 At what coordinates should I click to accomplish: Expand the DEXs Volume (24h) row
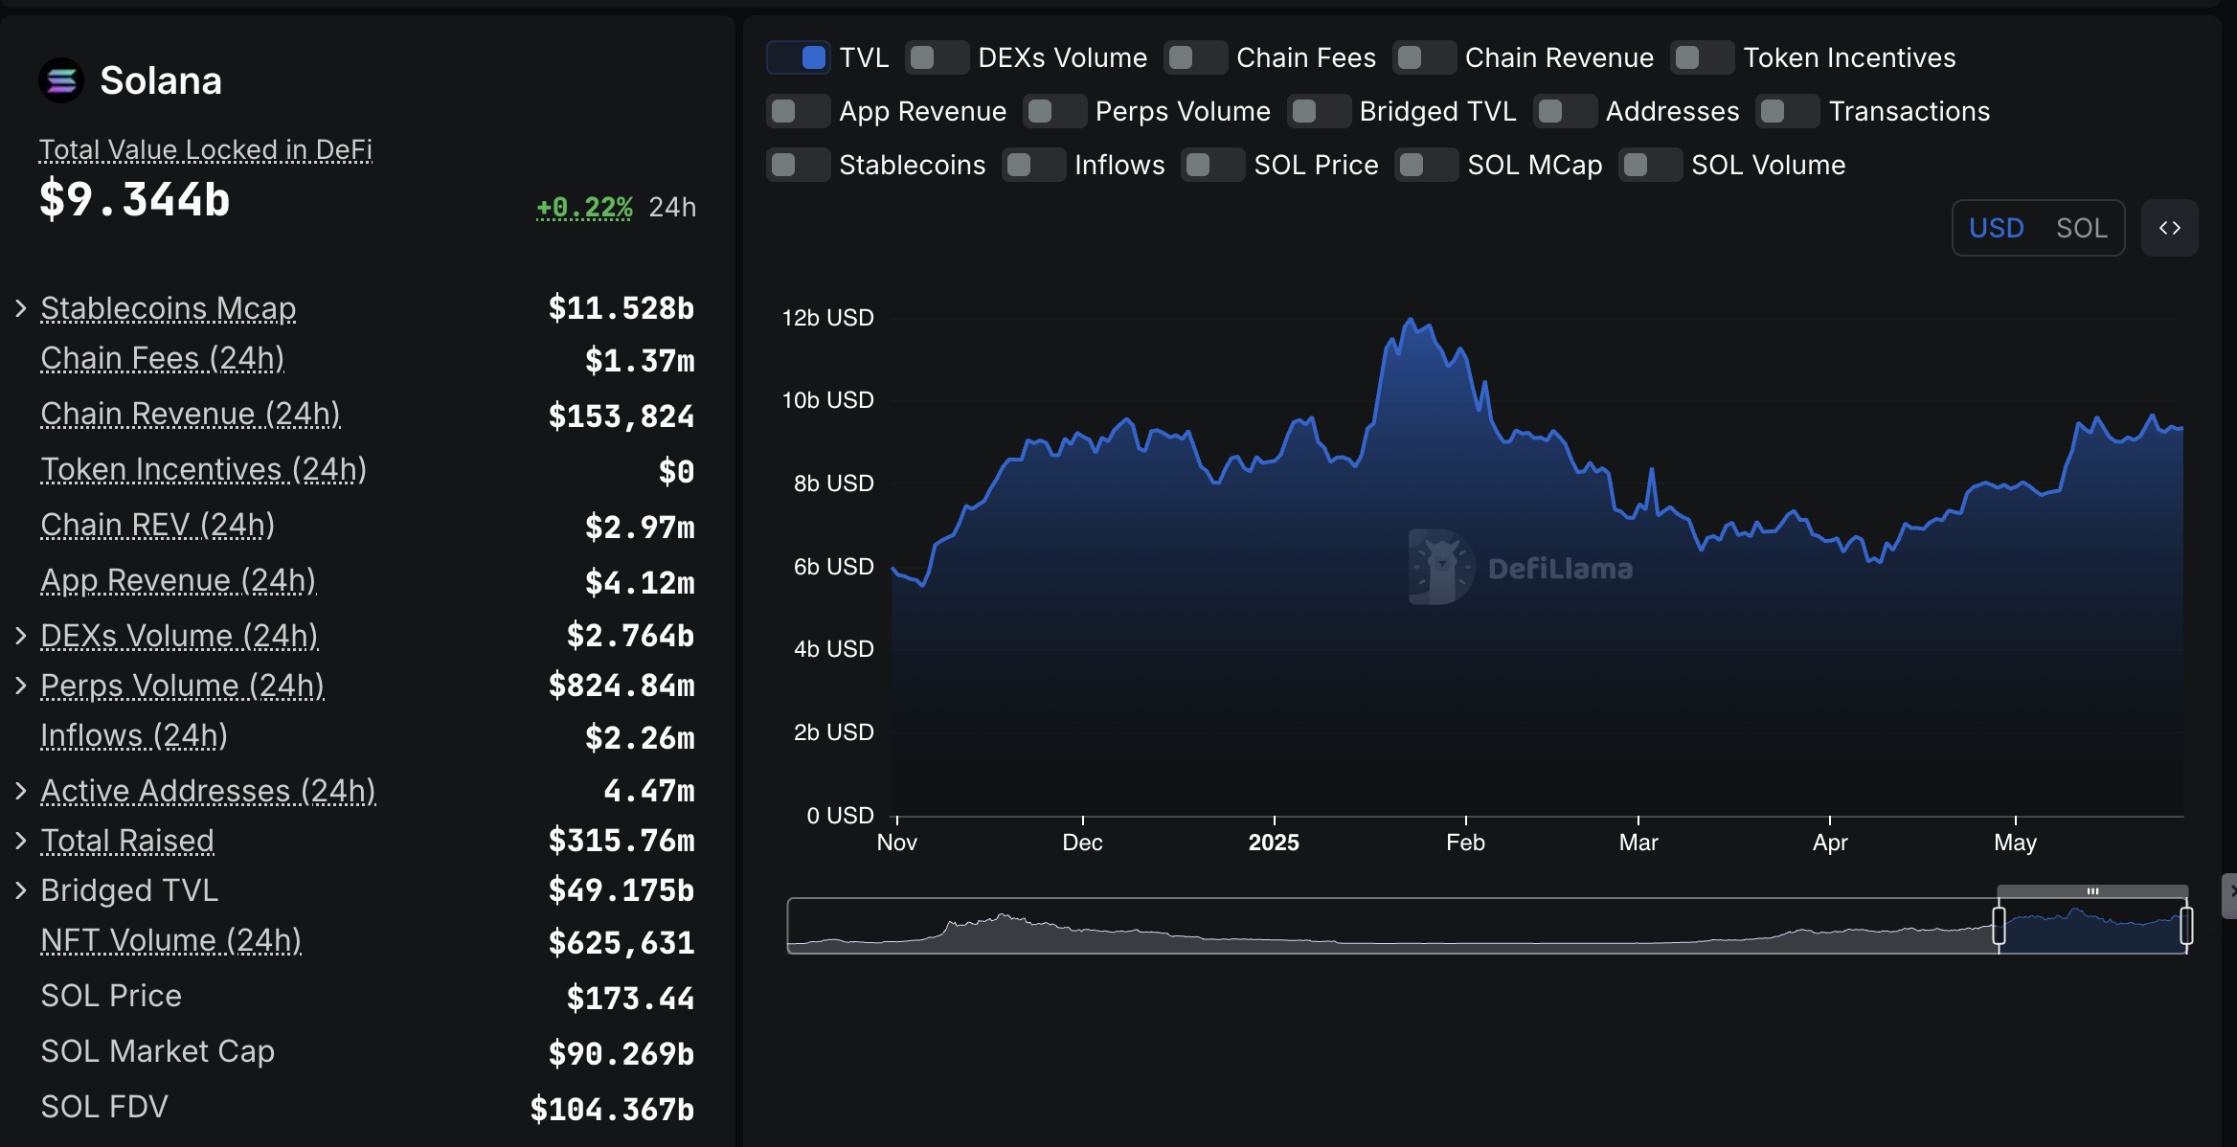click(x=21, y=636)
